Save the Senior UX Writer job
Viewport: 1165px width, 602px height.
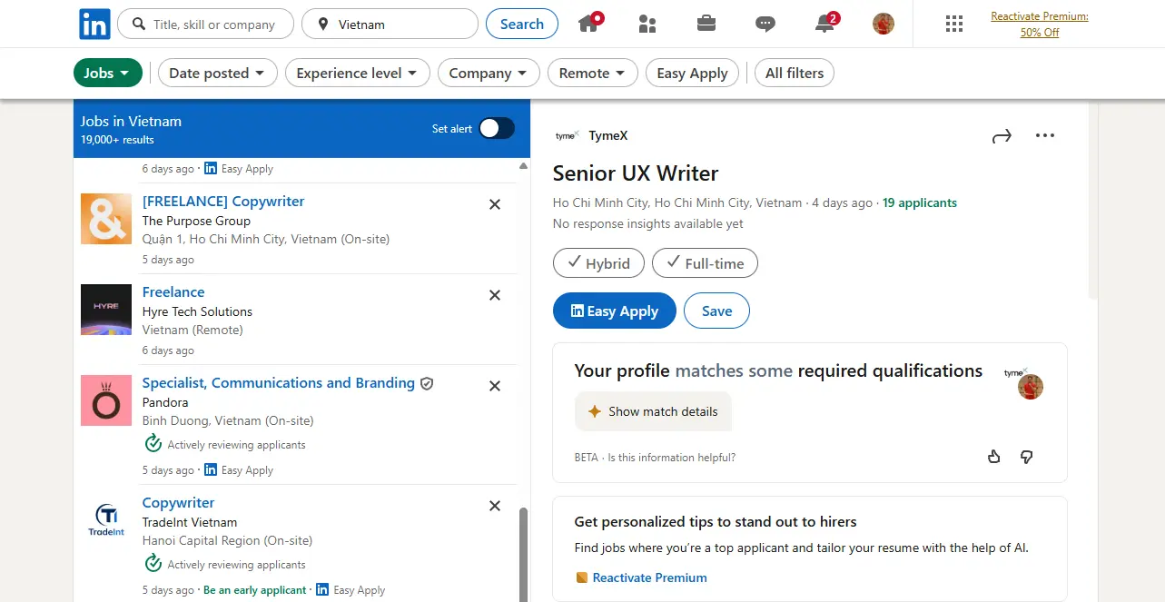click(x=716, y=311)
